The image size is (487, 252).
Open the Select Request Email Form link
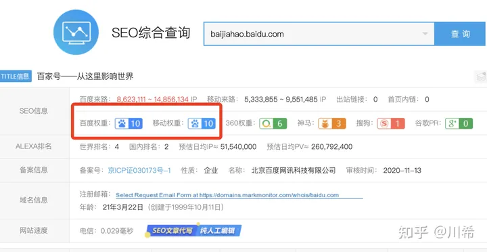click(x=227, y=195)
